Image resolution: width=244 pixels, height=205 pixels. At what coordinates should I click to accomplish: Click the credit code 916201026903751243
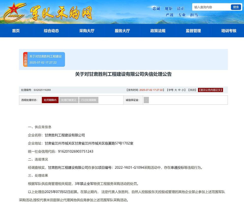[76, 151]
